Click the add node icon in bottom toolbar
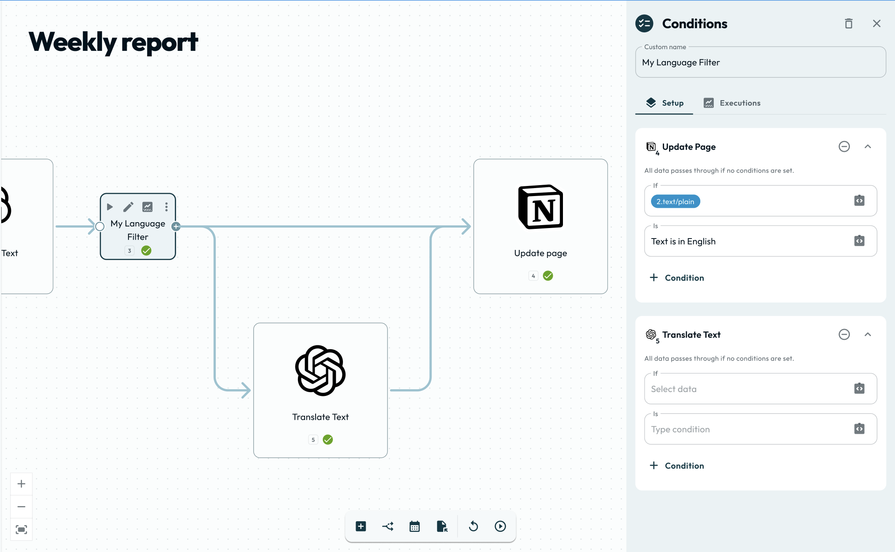The image size is (895, 552). tap(361, 526)
